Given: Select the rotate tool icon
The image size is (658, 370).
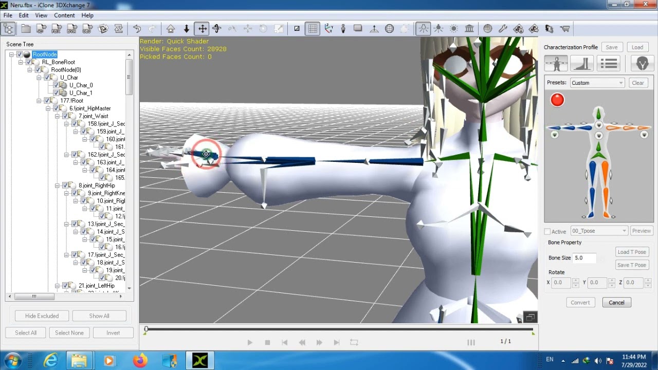Looking at the screenshot, I should [x=216, y=29].
